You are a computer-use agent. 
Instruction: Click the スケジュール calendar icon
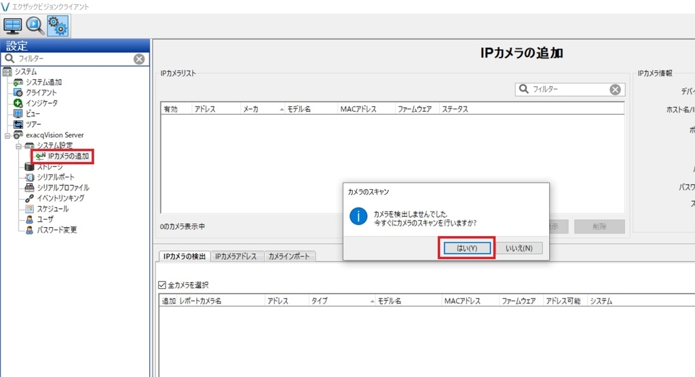pyautogui.click(x=29, y=209)
